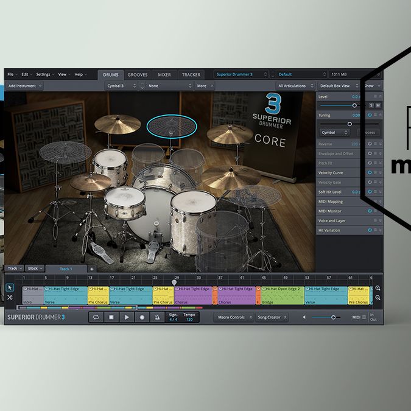
Task: Step preset with arrows beside Superior Drummer 3
Action: (x=273, y=74)
